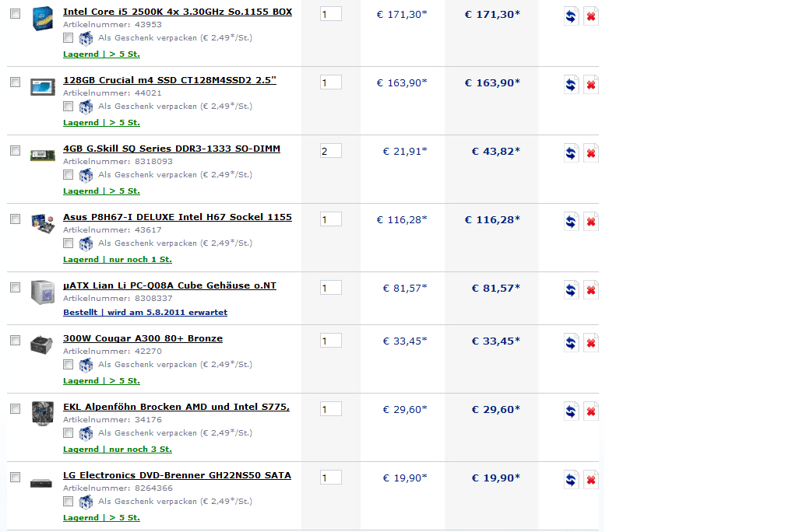Screen dimensions: 785x532
Task: Refresh the Cougar A300 power supply row
Action: (571, 343)
